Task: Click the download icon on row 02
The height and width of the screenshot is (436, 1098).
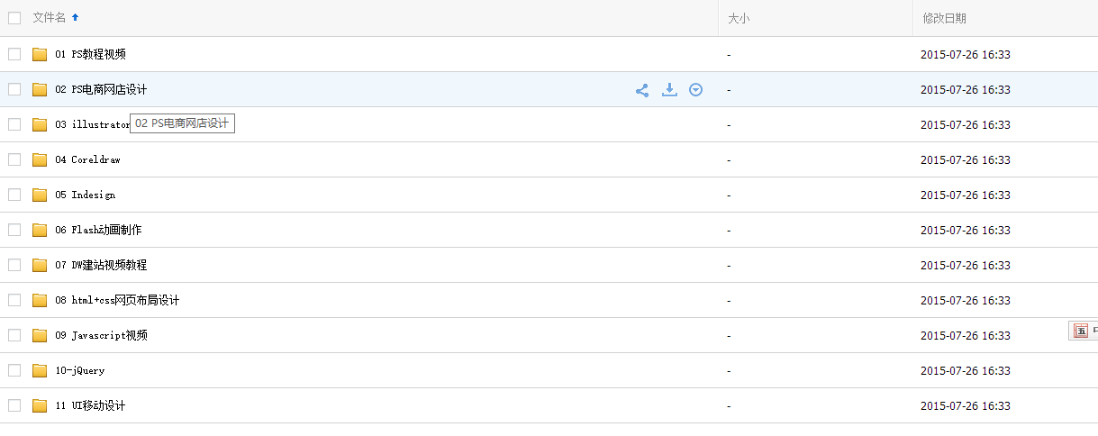Action: tap(669, 90)
